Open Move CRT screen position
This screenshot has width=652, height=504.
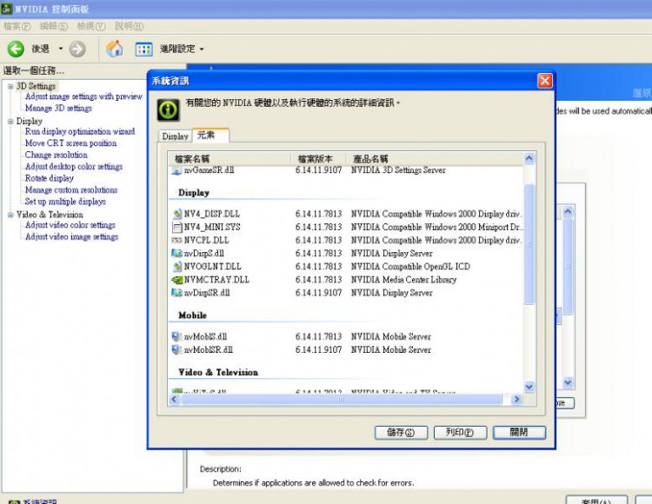pos(70,143)
